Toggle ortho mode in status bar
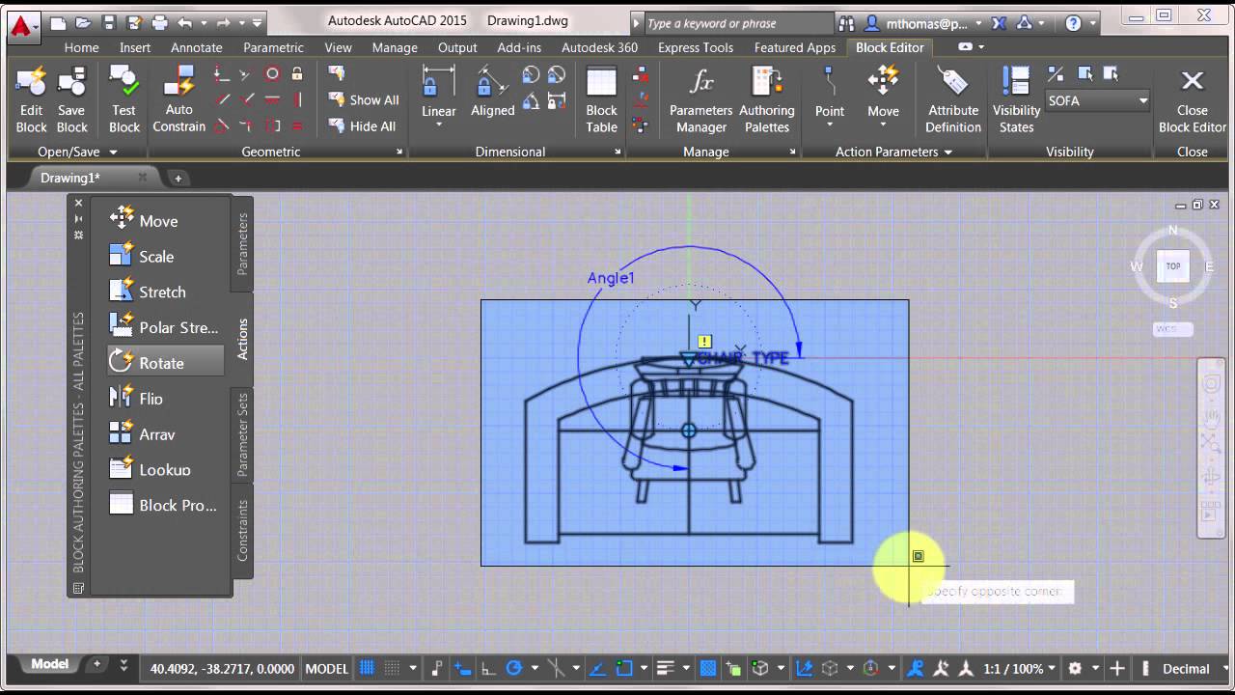The height and width of the screenshot is (695, 1235). (489, 668)
